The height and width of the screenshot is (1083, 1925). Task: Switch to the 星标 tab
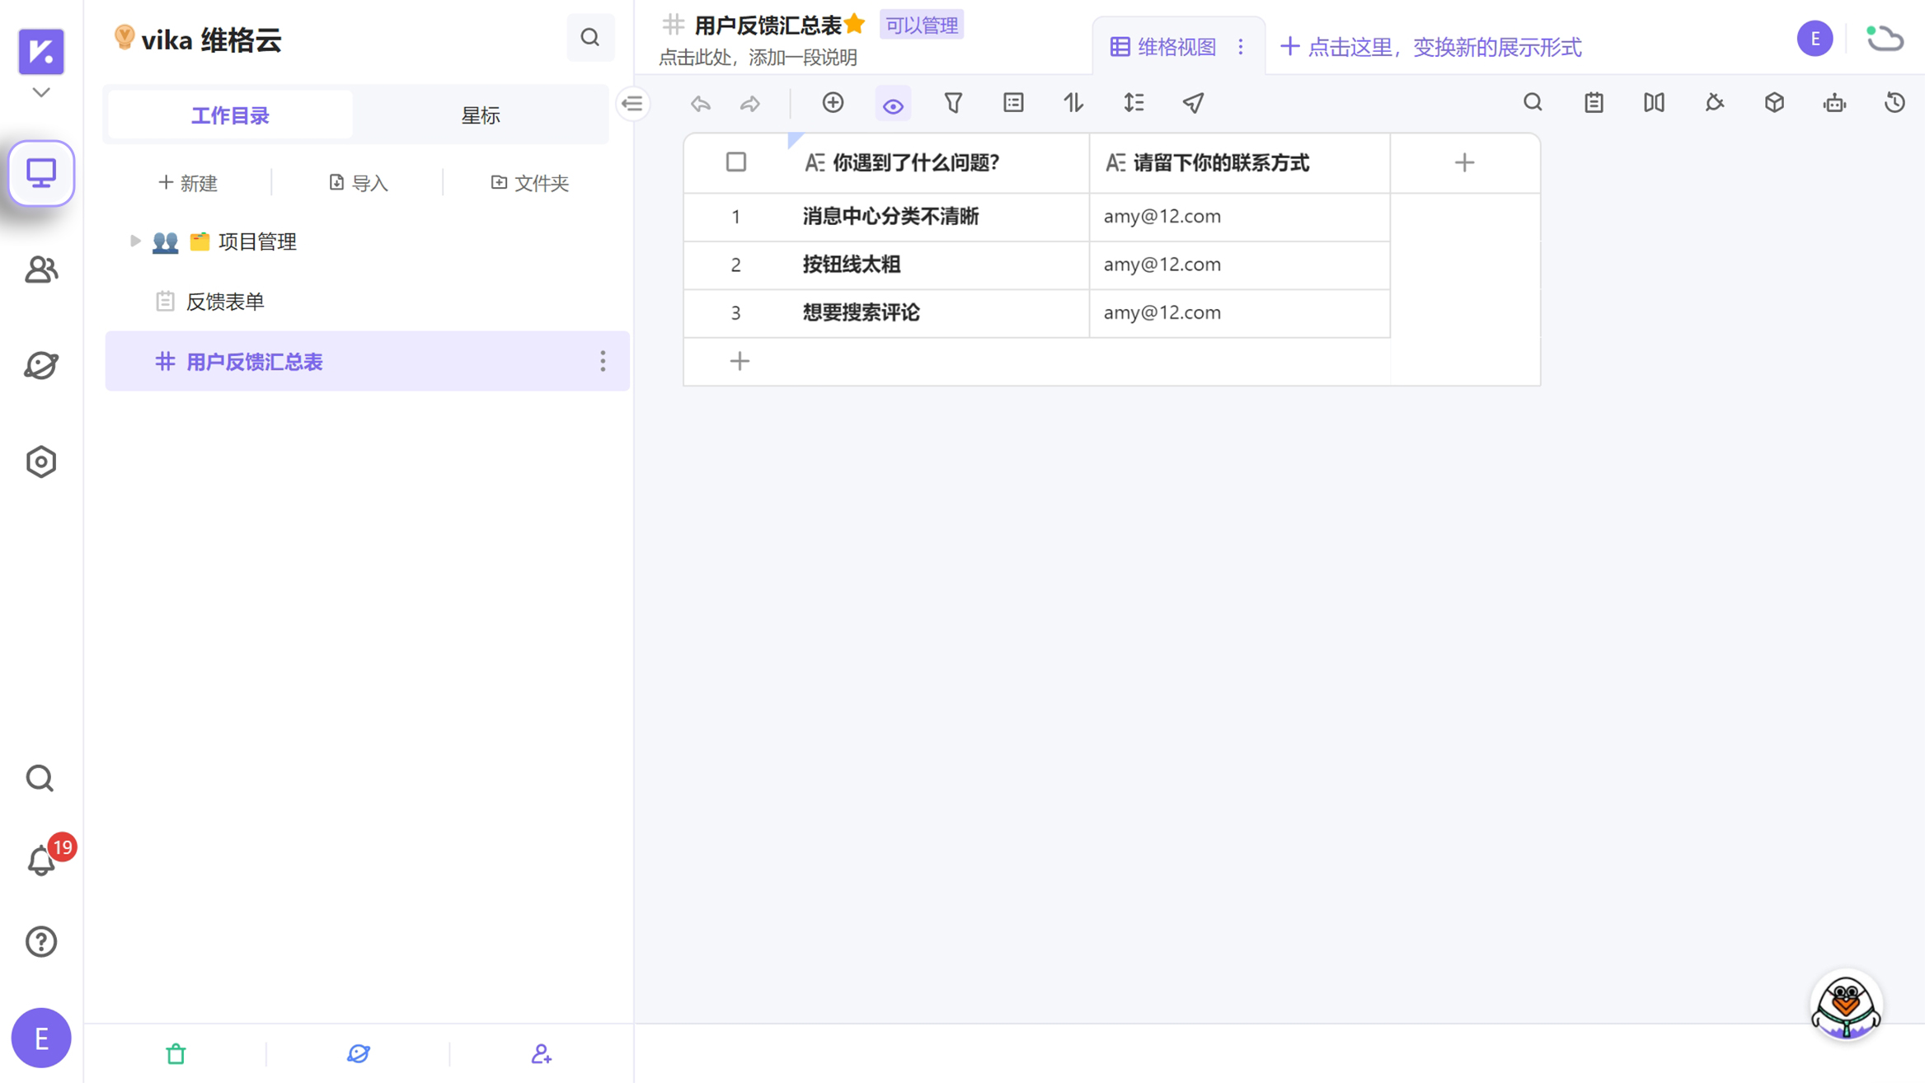click(x=481, y=115)
